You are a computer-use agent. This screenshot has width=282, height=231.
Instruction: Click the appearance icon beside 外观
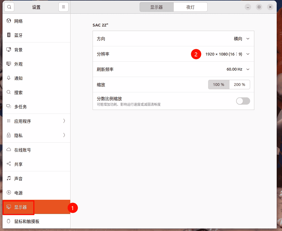click(x=9, y=64)
